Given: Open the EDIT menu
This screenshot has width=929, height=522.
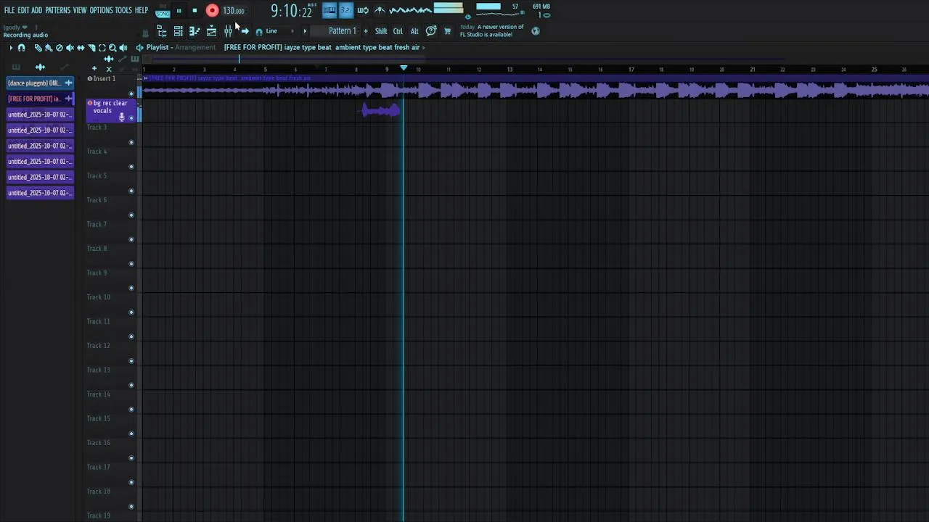Looking at the screenshot, I should pyautogui.click(x=23, y=10).
